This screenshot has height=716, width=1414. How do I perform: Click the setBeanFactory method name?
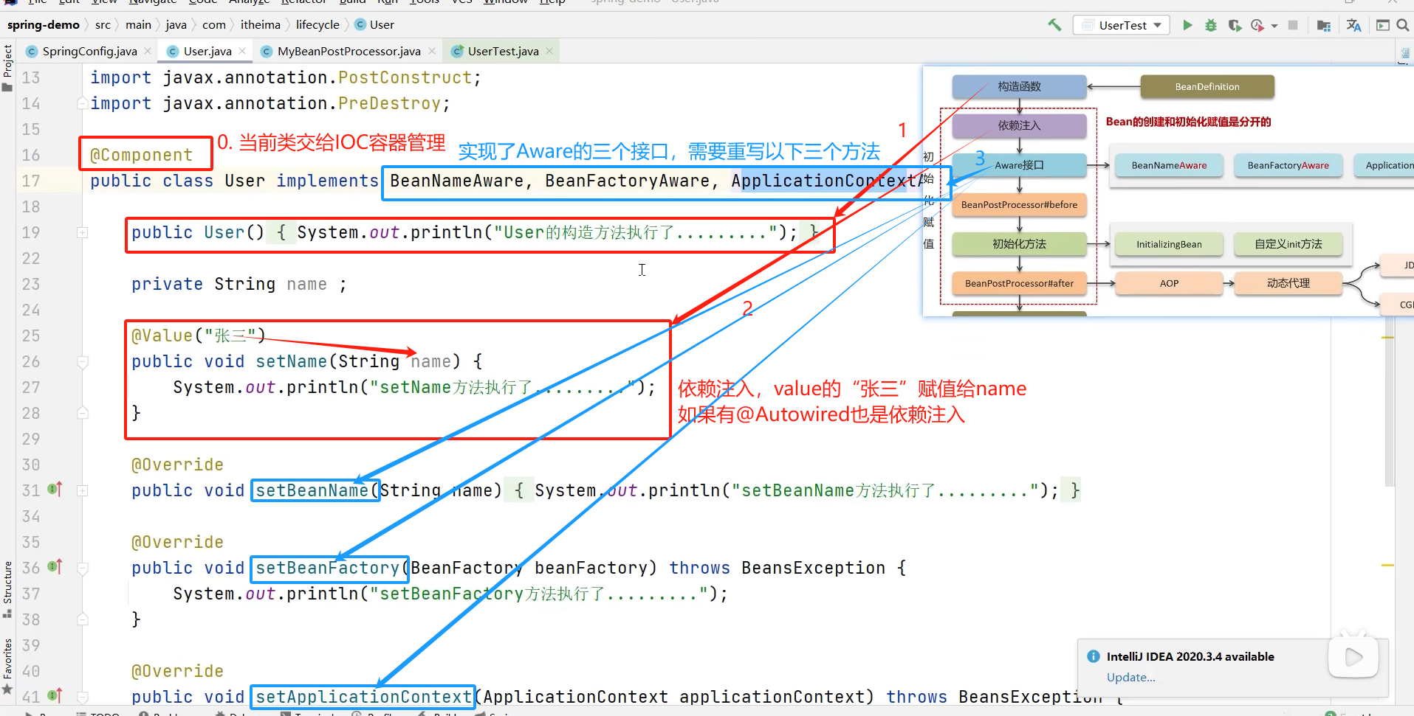327,568
